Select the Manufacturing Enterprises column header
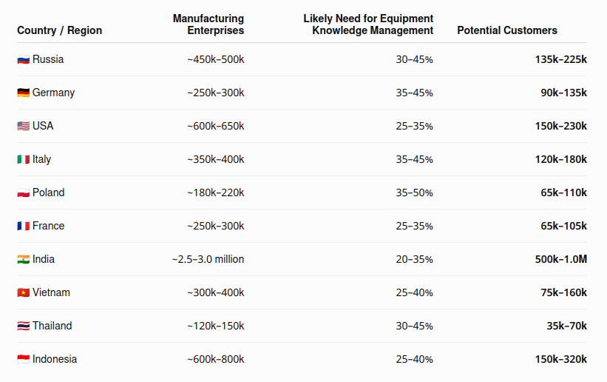Viewport: 607px width, 382px height. pos(208,24)
